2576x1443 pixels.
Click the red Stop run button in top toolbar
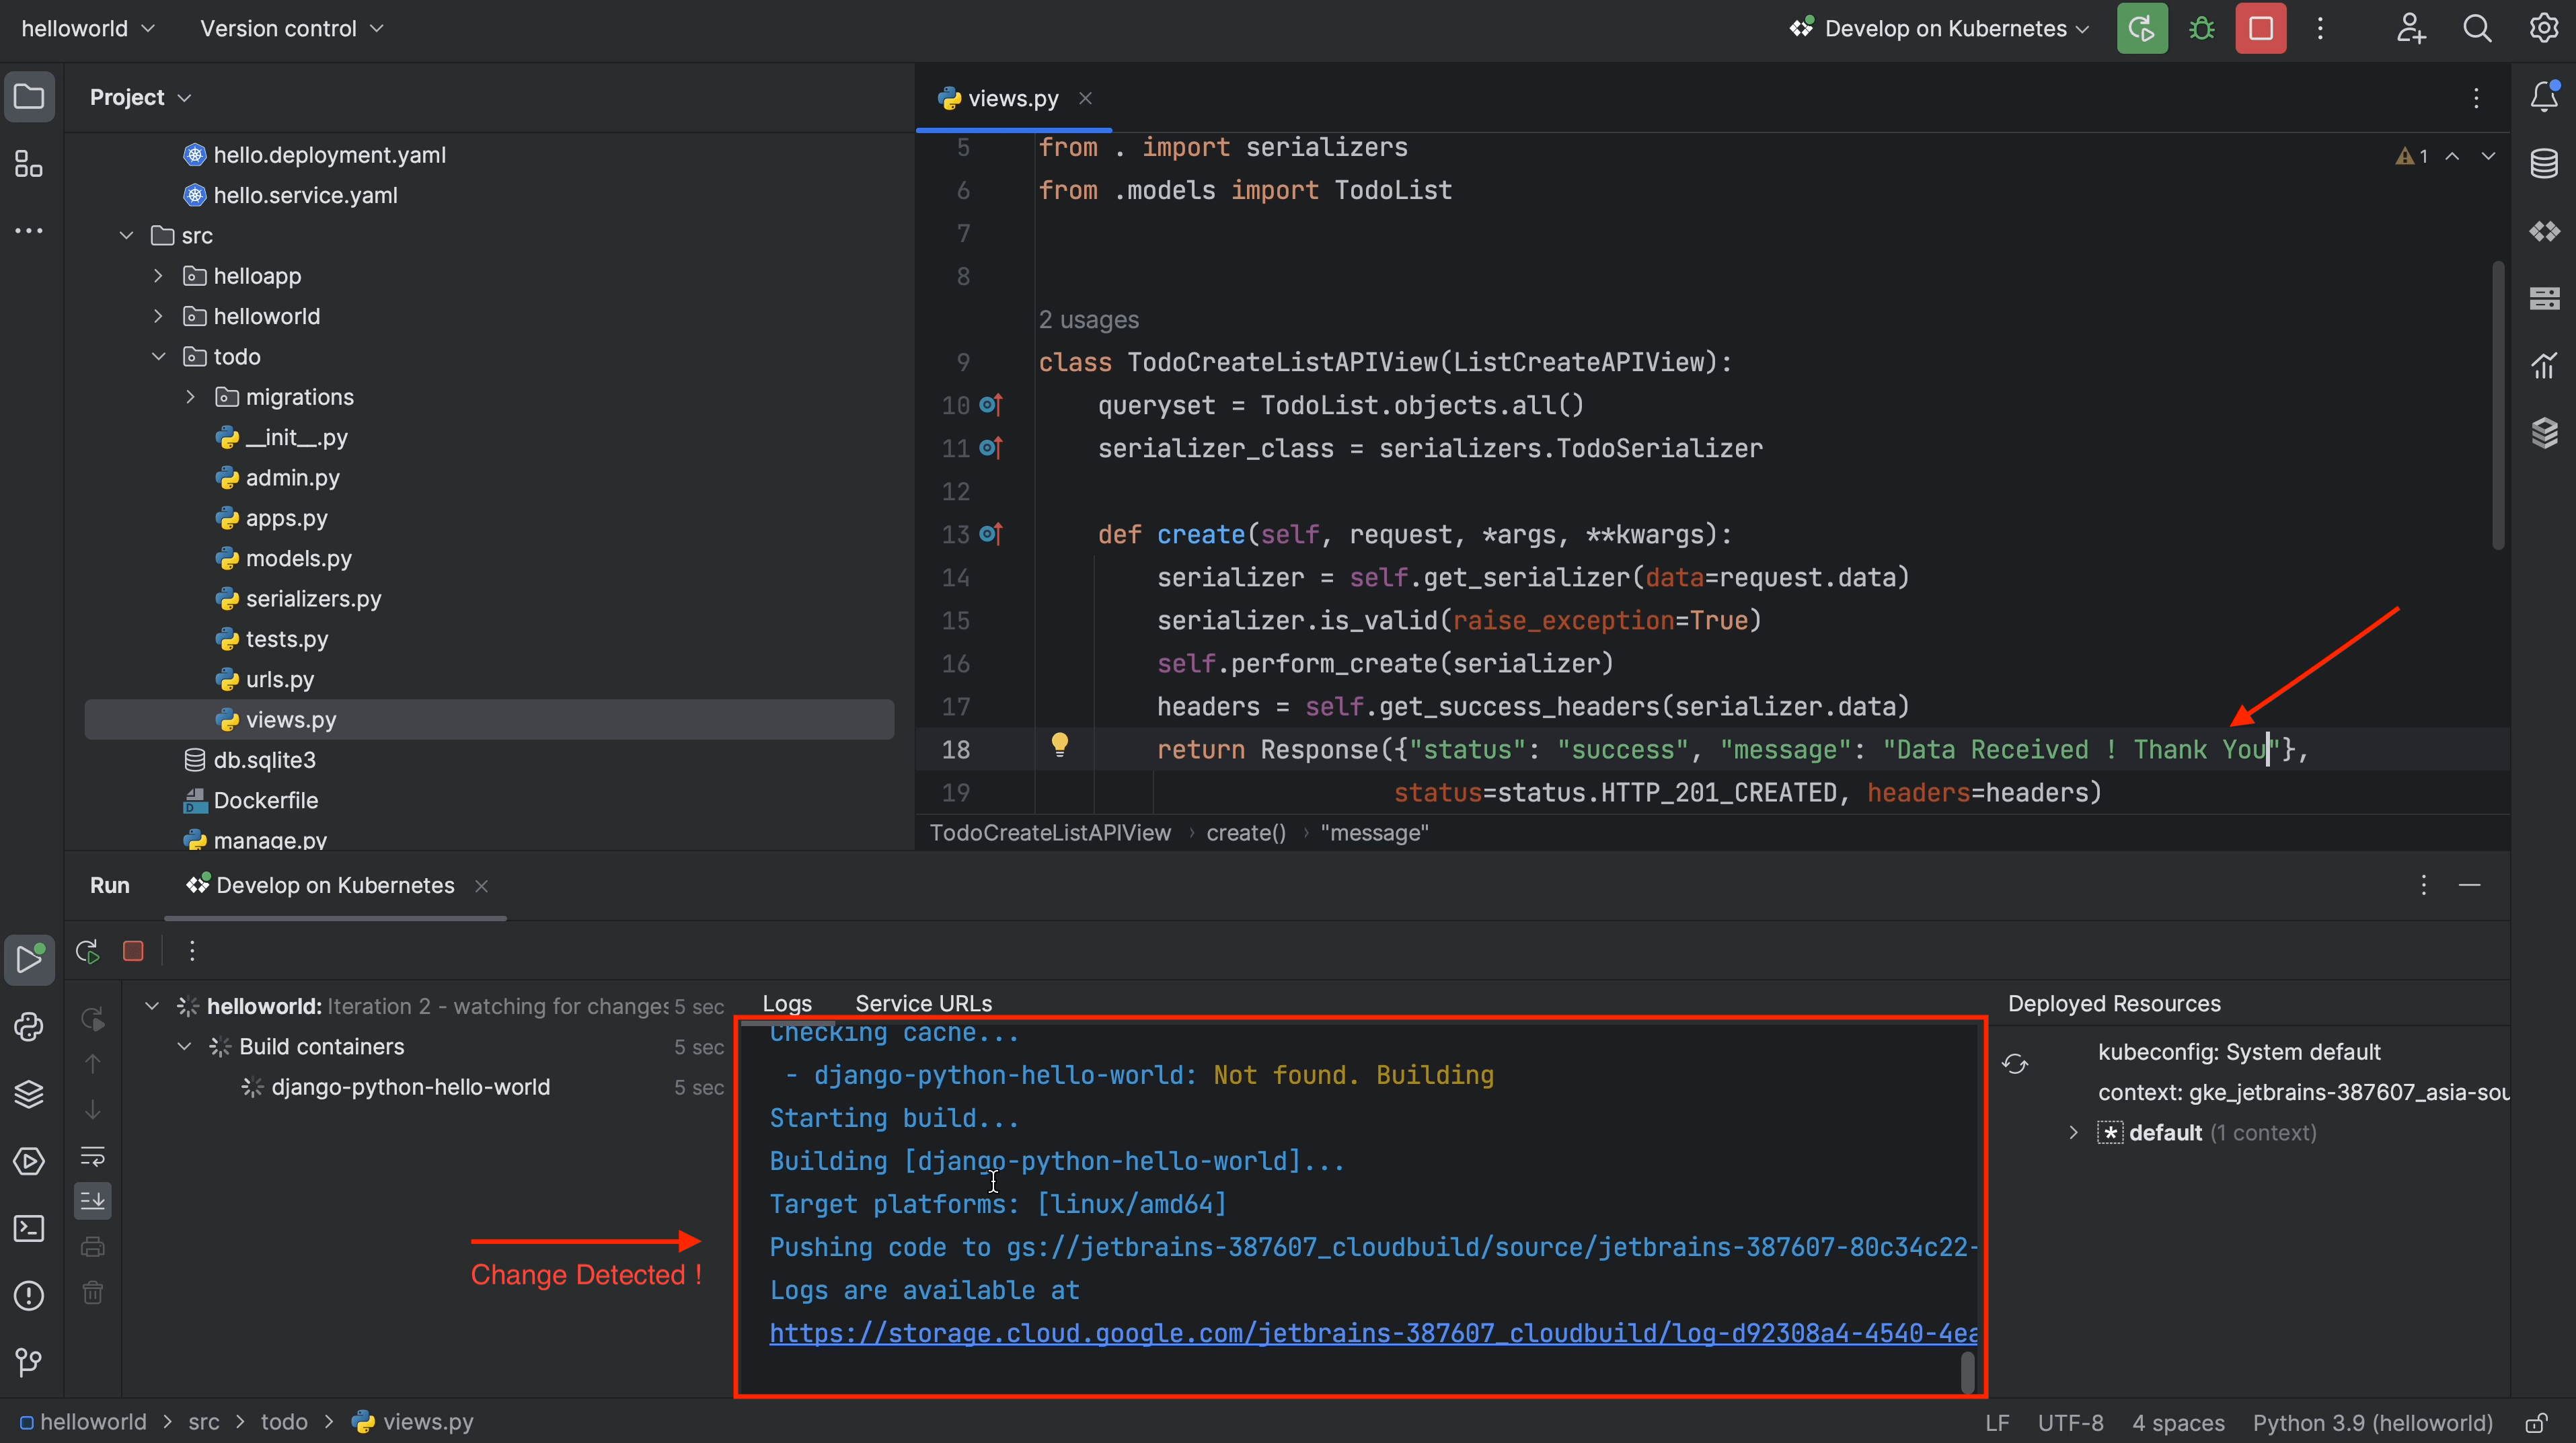[2260, 28]
